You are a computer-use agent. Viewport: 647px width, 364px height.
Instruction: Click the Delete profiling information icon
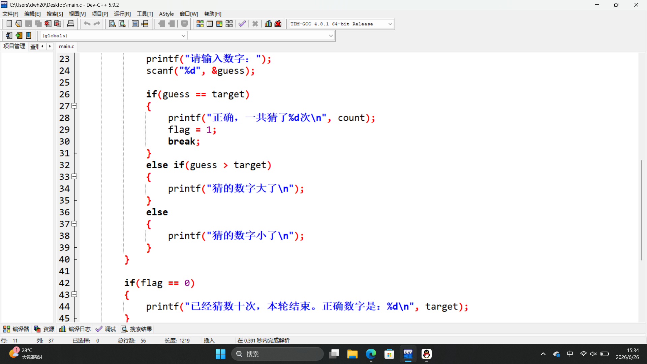(278, 24)
